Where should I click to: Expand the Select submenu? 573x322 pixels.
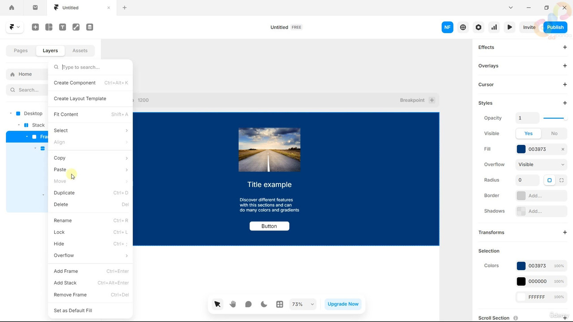coord(90,131)
